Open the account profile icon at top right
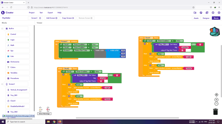 point(219,13)
